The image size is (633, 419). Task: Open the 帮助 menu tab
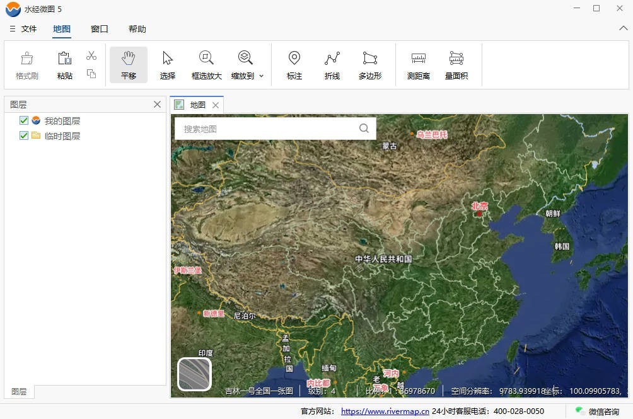pos(137,29)
